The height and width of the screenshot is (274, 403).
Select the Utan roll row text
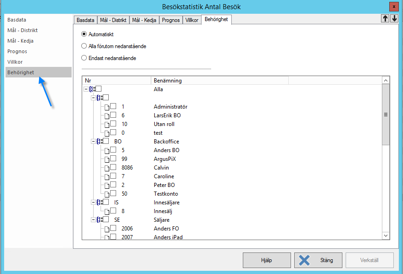point(164,124)
